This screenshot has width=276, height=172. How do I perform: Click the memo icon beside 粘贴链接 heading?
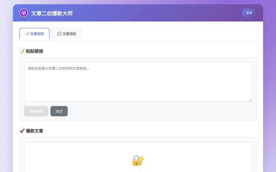pos(22,51)
